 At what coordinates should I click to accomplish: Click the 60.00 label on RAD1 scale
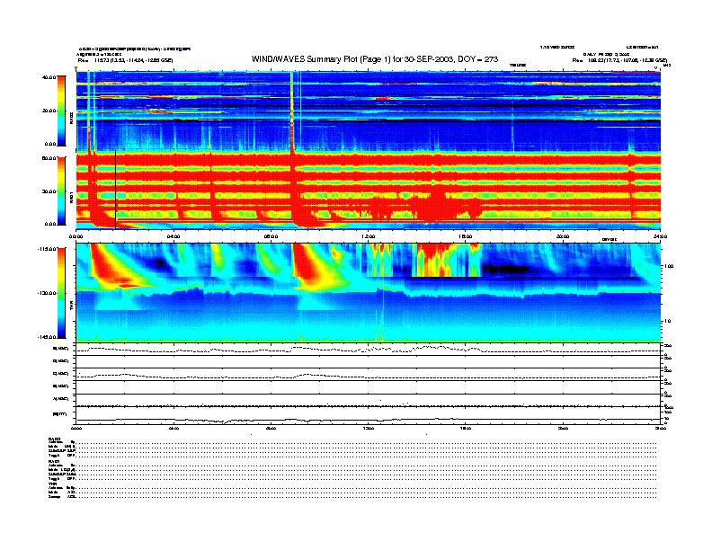(x=49, y=158)
